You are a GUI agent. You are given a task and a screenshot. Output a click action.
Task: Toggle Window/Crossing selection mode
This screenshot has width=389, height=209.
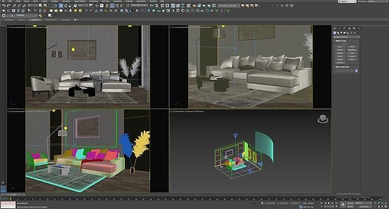click(x=55, y=5)
